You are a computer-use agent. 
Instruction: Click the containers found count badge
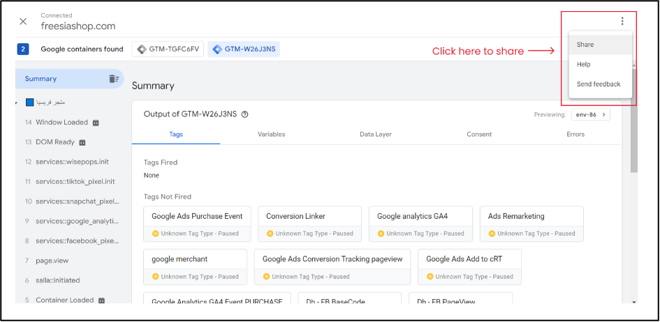click(23, 49)
